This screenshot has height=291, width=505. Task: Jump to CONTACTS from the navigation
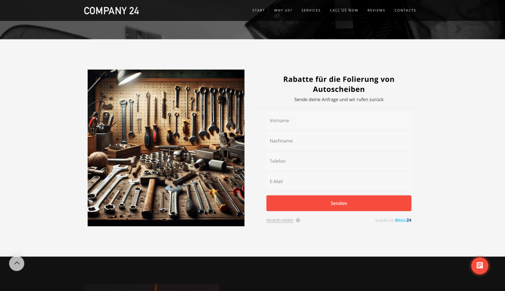[x=405, y=10]
